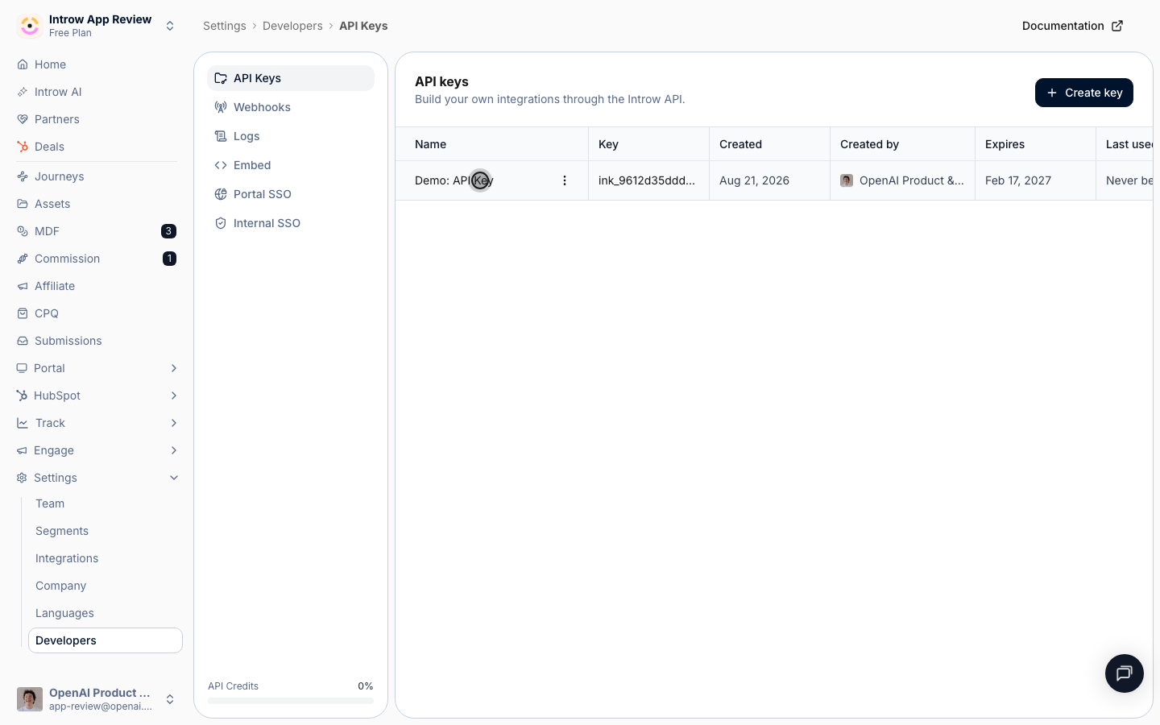Viewport: 1160px width, 725px height.
Task: Open the Webhooks section
Action: click(291, 107)
